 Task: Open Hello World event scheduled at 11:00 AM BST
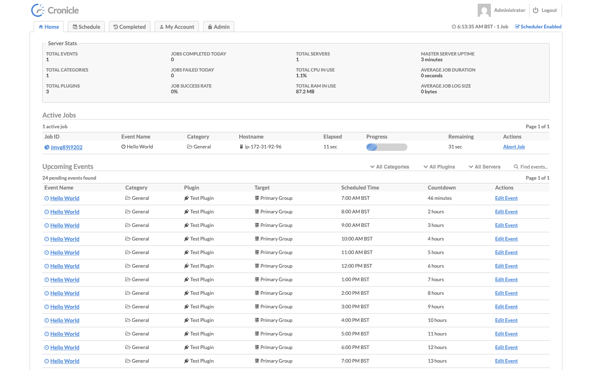coord(65,252)
